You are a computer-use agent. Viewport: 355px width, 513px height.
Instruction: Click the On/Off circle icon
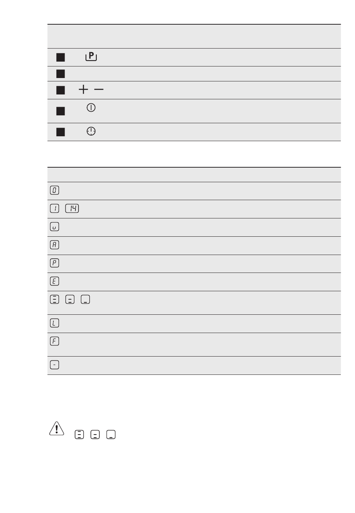click(x=91, y=108)
